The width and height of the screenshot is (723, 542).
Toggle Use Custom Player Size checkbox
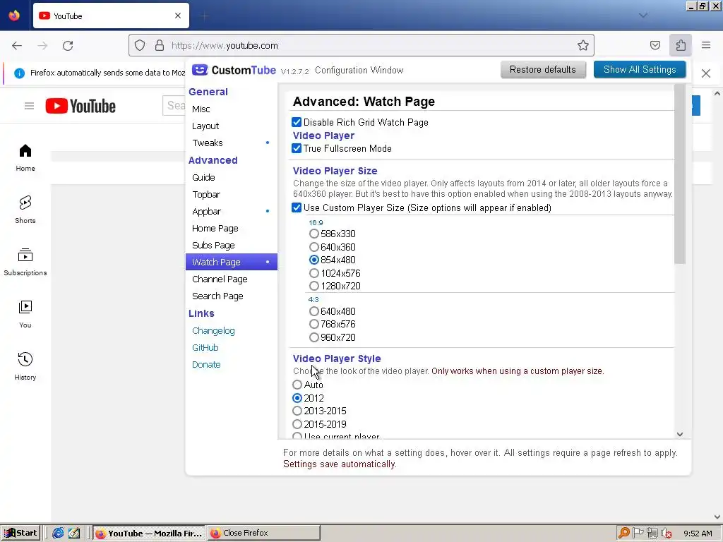tap(297, 207)
